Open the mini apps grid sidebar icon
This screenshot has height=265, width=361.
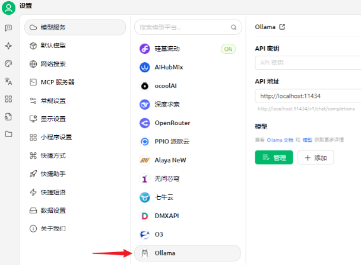(8, 99)
